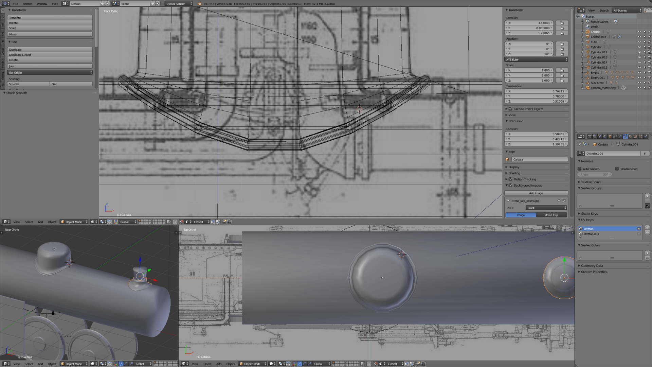Add a new vertex group with plus
Viewport: 652px width, 367px height.
(647, 196)
